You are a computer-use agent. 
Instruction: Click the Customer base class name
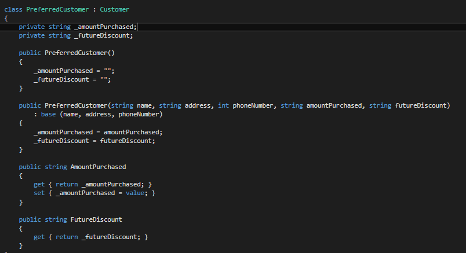coord(114,9)
